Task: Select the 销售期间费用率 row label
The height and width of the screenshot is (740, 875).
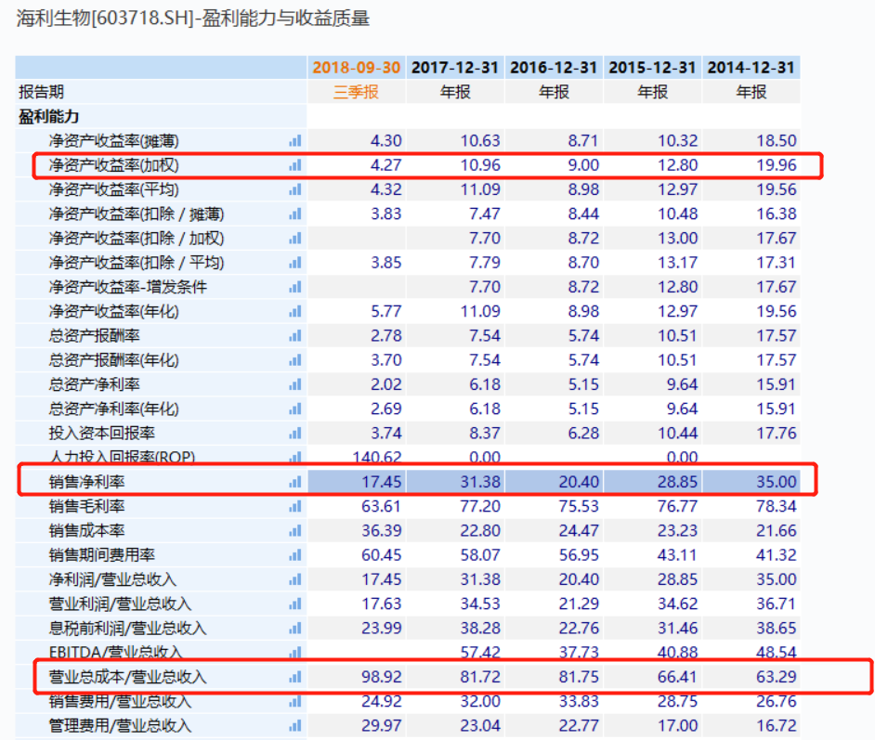Action: pyautogui.click(x=101, y=555)
